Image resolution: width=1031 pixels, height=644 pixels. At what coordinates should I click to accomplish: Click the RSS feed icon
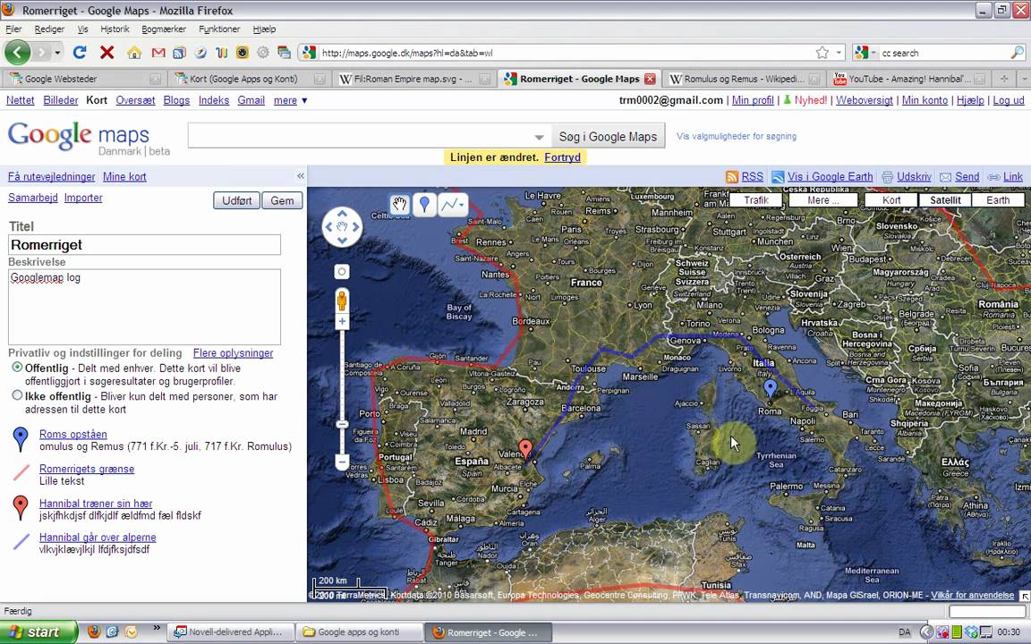(x=731, y=177)
